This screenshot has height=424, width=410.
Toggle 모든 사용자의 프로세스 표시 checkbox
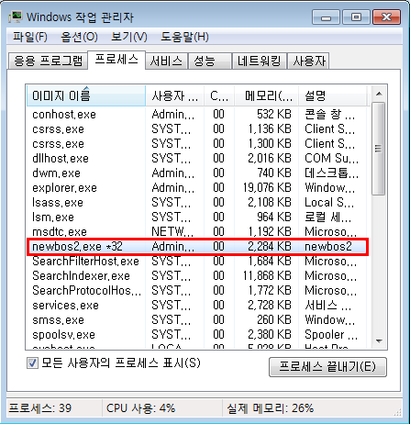pyautogui.click(x=32, y=363)
